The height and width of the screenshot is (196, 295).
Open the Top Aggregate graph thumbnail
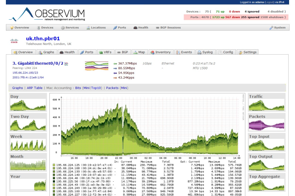click(x=266, y=182)
